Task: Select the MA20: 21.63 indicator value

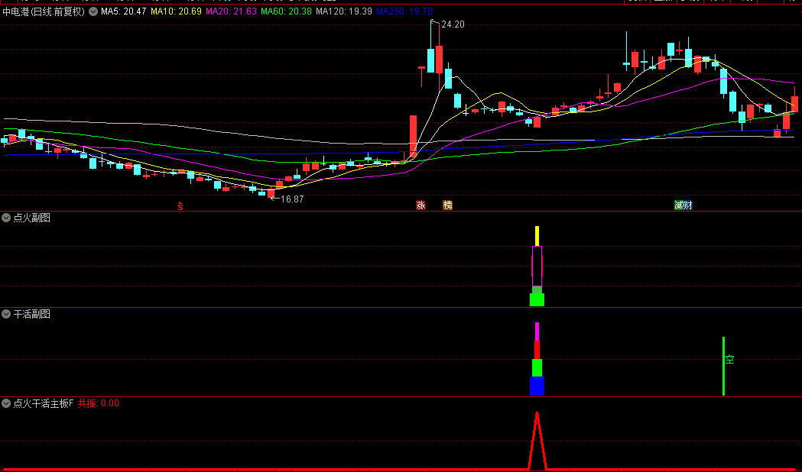Action: [x=231, y=11]
